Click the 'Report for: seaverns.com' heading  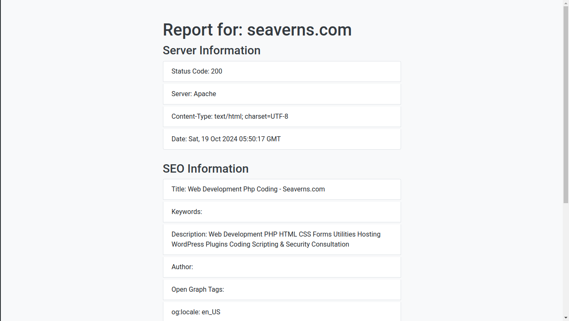(257, 30)
